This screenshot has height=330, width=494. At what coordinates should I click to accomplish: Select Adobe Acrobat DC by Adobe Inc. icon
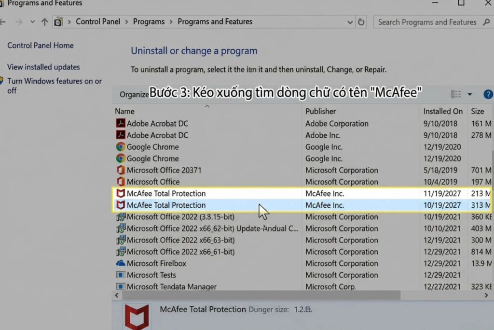(x=120, y=135)
